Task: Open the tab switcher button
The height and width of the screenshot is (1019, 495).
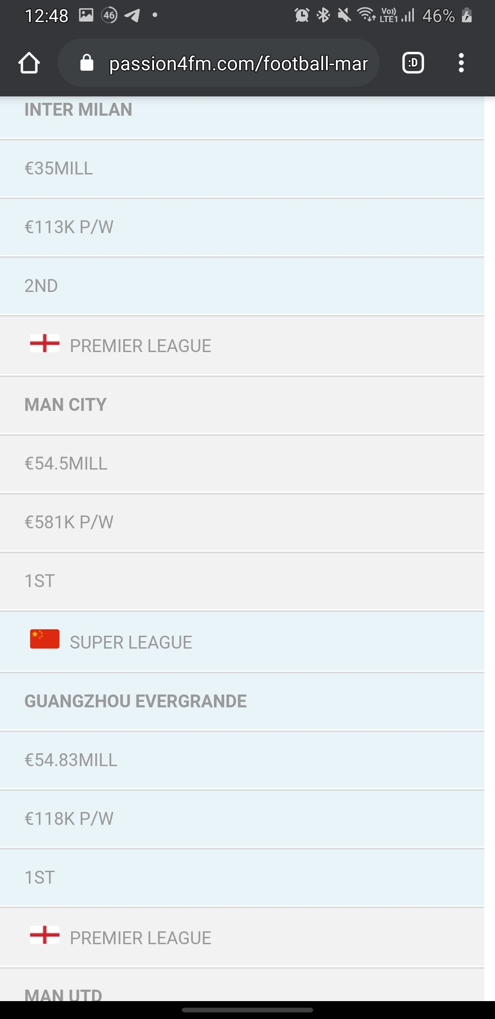Action: (x=413, y=63)
